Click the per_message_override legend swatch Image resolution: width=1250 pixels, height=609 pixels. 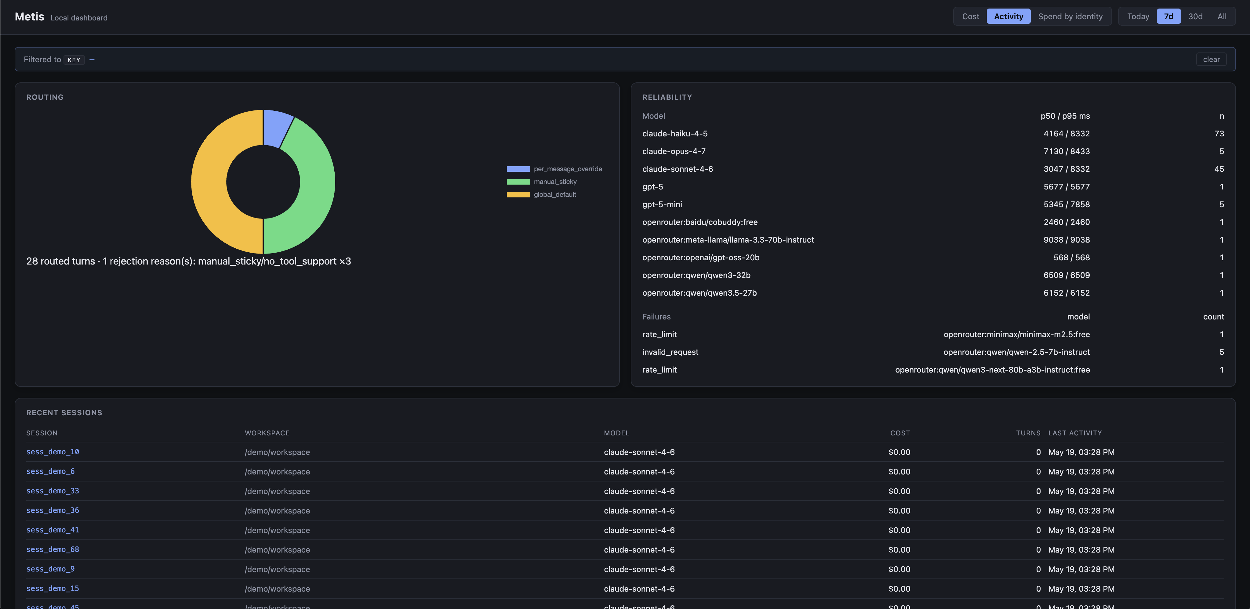[x=518, y=169]
